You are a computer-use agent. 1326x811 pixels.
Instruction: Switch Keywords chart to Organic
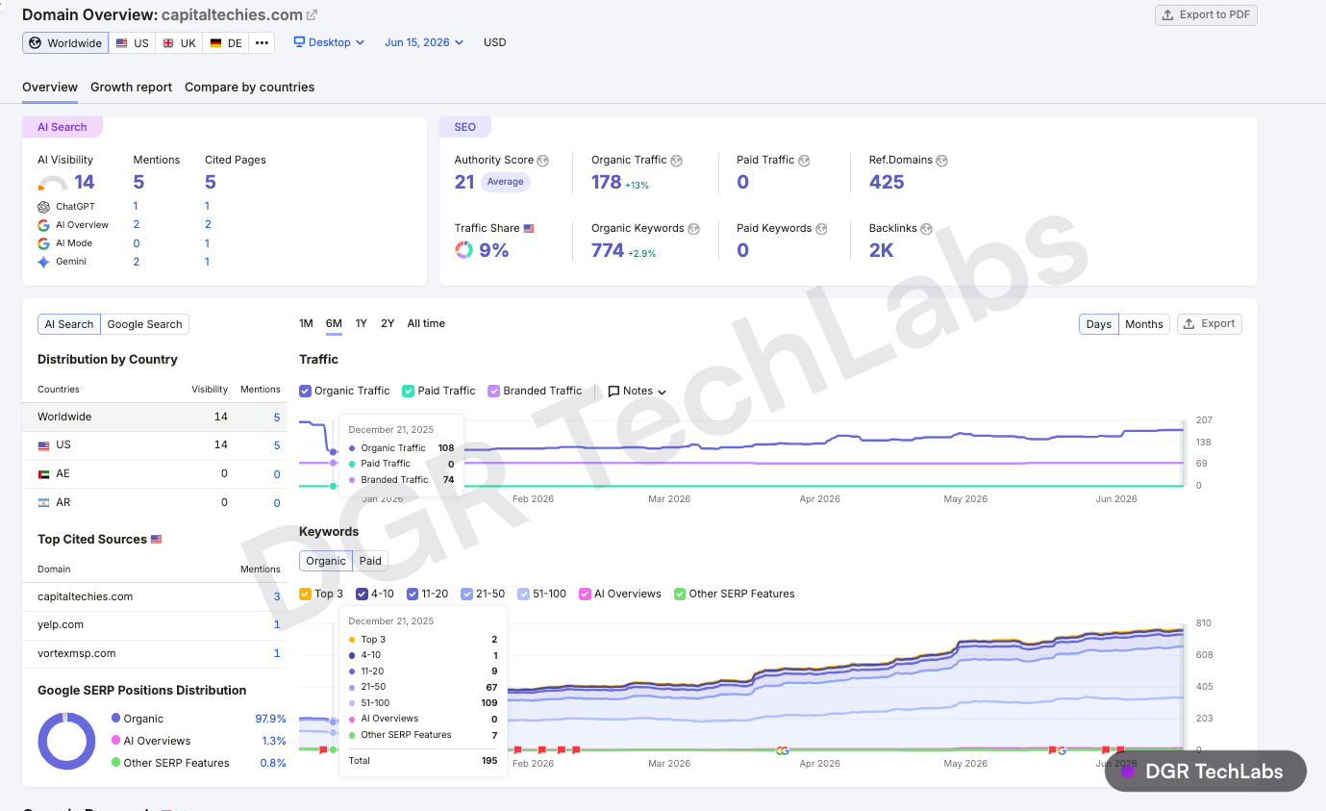tap(326, 561)
